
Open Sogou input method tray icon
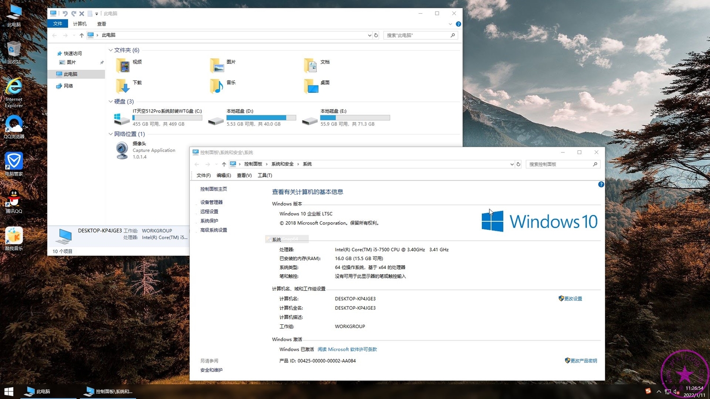pos(648,391)
